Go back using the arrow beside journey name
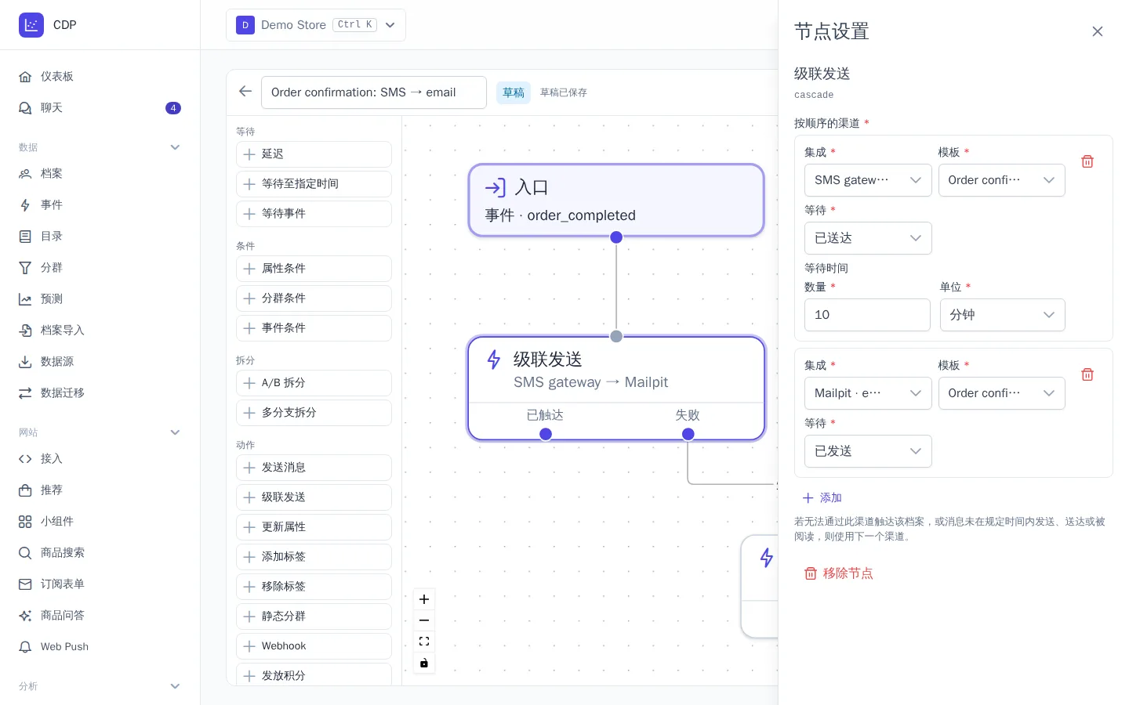 coord(245,92)
